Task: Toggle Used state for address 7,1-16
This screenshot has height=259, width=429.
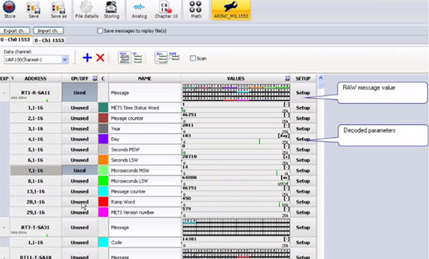Action: [x=79, y=171]
